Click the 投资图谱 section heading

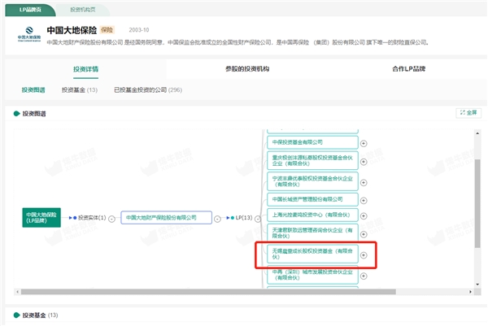[34, 114]
